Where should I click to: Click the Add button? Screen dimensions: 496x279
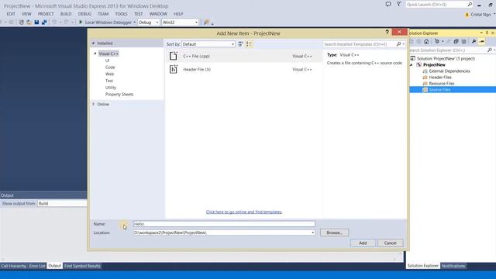click(x=363, y=243)
